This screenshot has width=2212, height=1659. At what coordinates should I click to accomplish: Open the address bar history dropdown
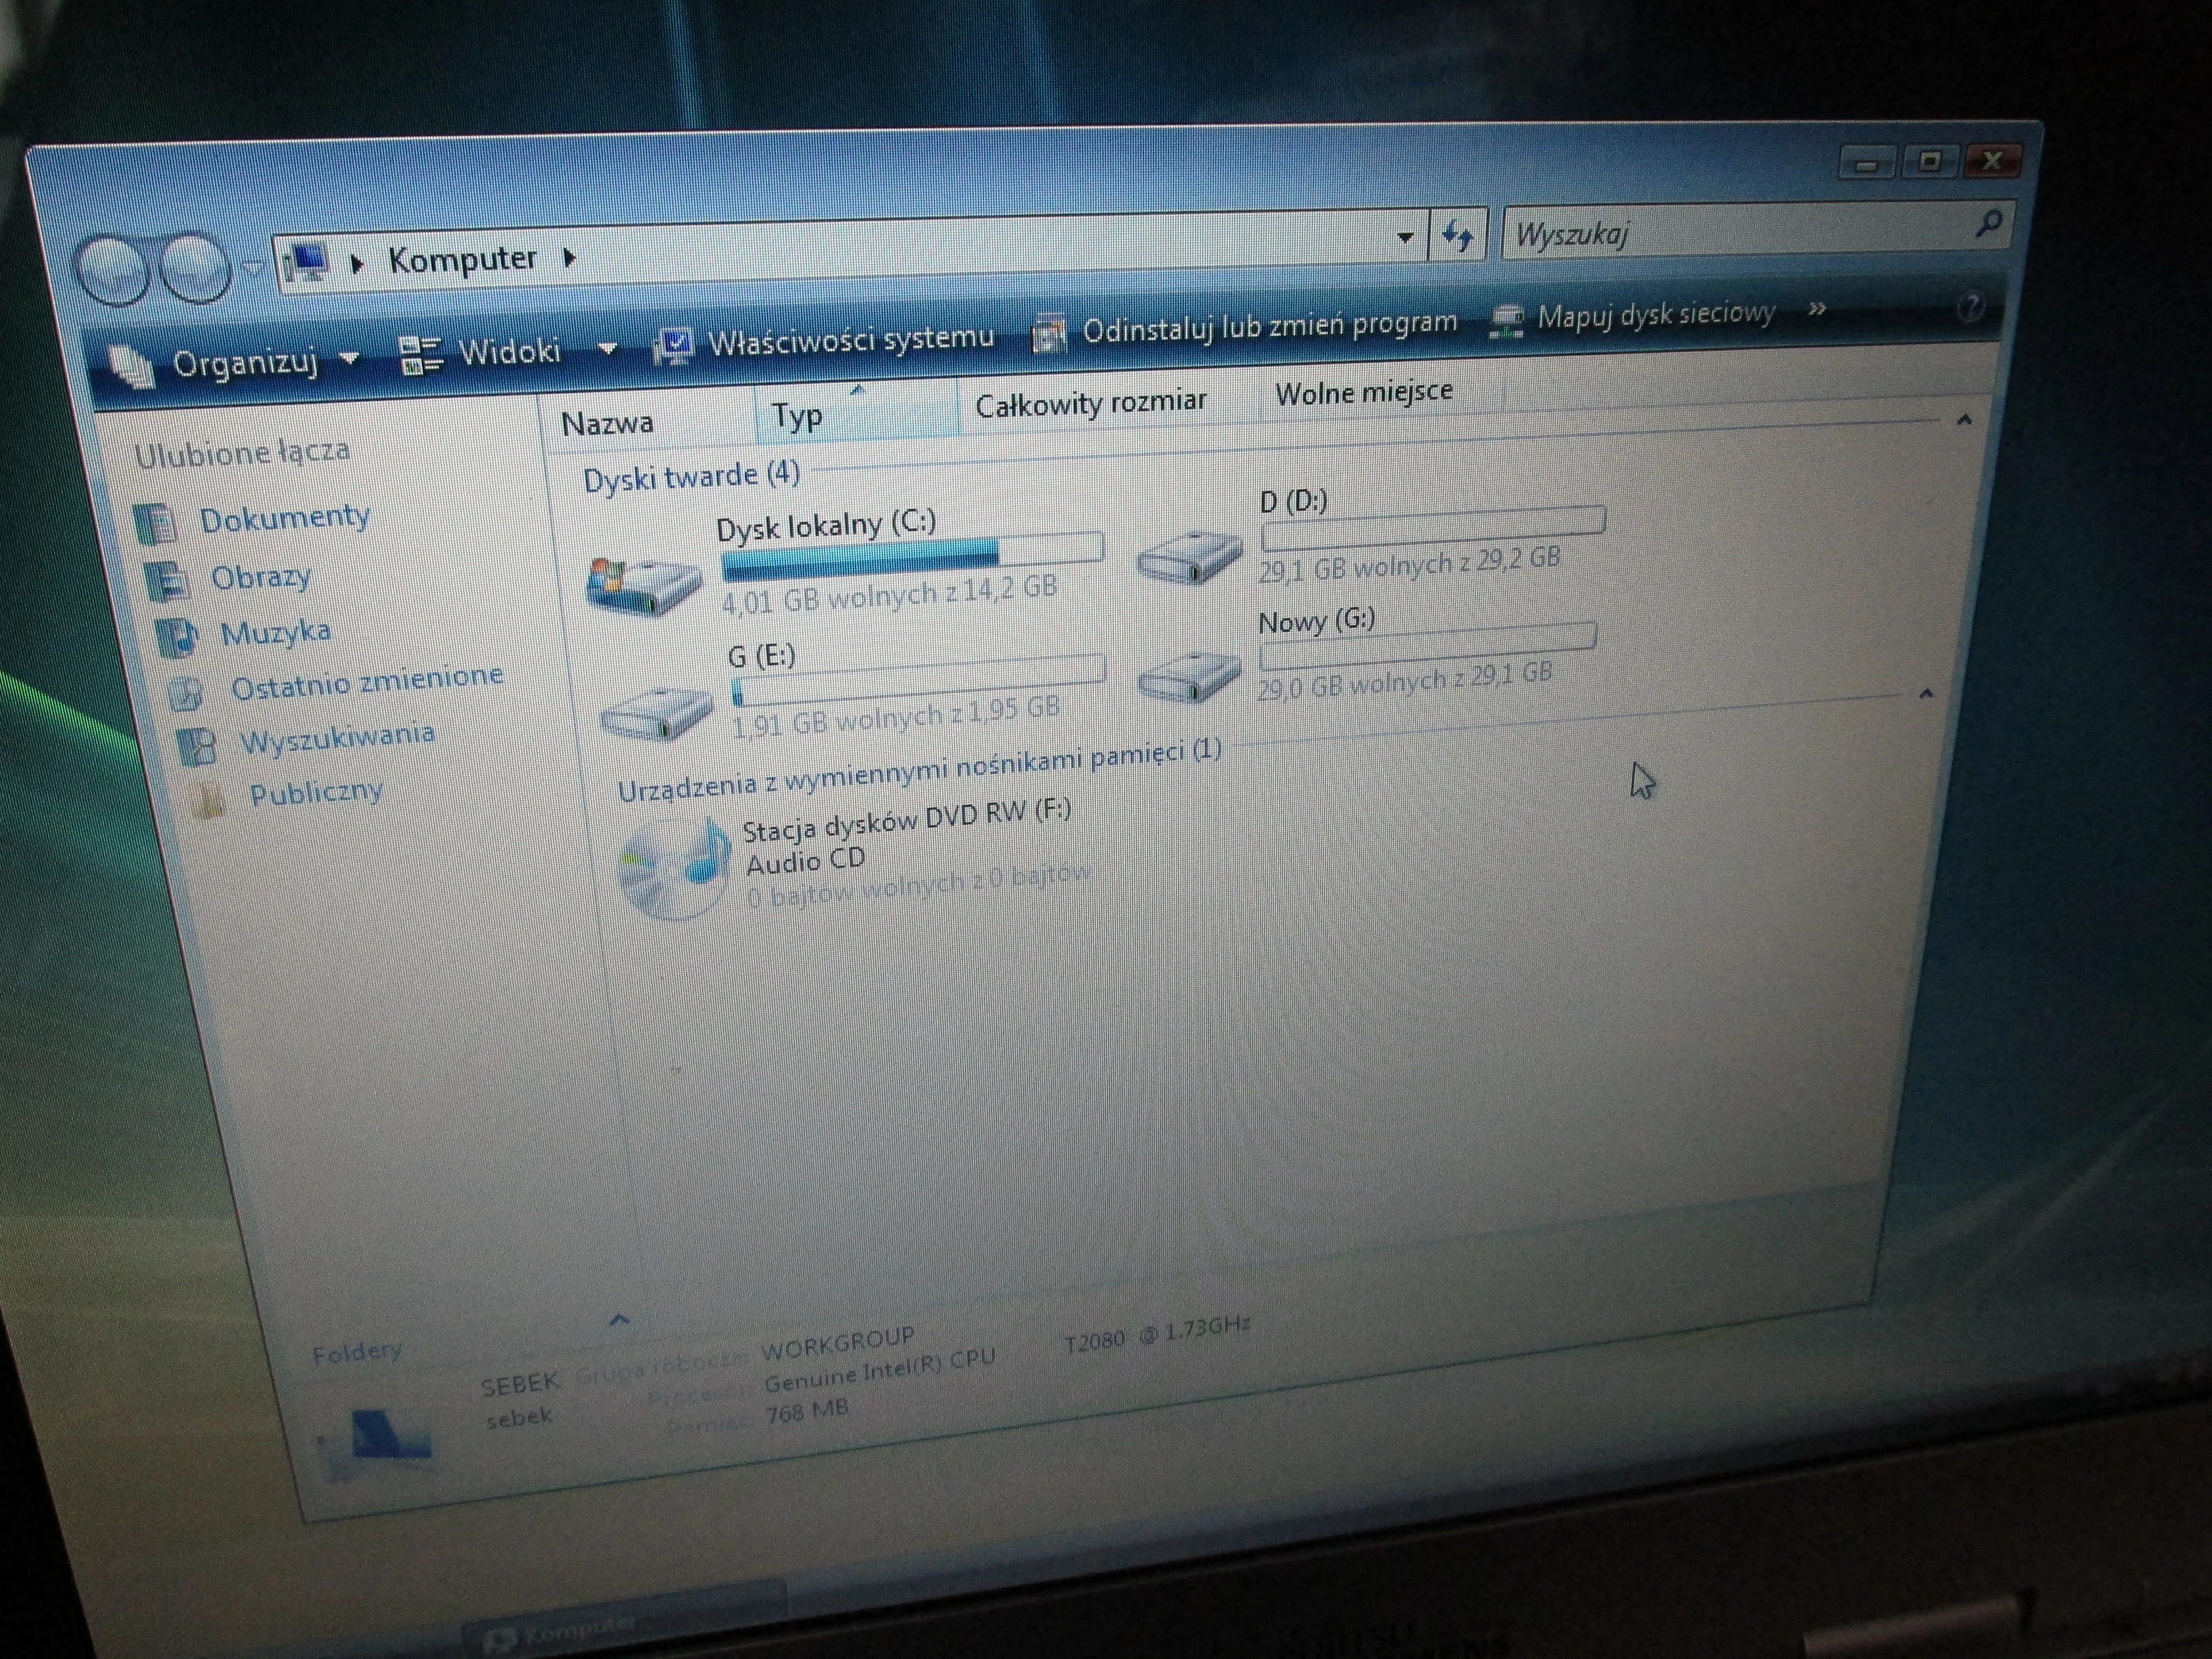coord(1405,237)
